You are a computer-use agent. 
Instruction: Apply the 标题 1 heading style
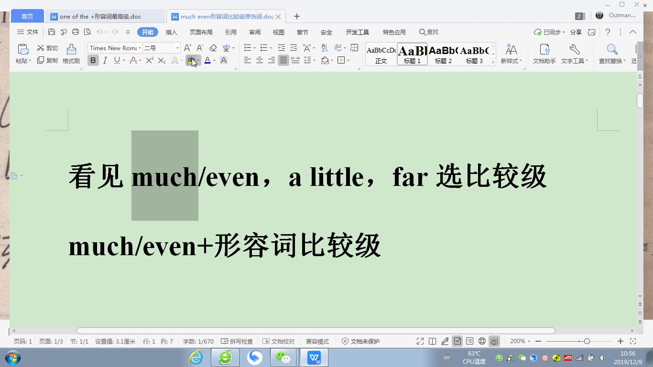click(x=412, y=54)
